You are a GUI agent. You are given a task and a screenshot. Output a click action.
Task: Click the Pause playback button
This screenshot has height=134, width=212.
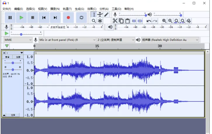10,18
